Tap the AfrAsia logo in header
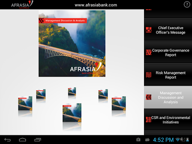Image resolution: width=192 pixels, height=144 pixels. (x=22, y=4)
